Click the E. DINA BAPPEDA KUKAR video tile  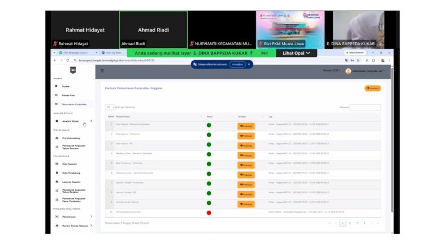coord(359,30)
